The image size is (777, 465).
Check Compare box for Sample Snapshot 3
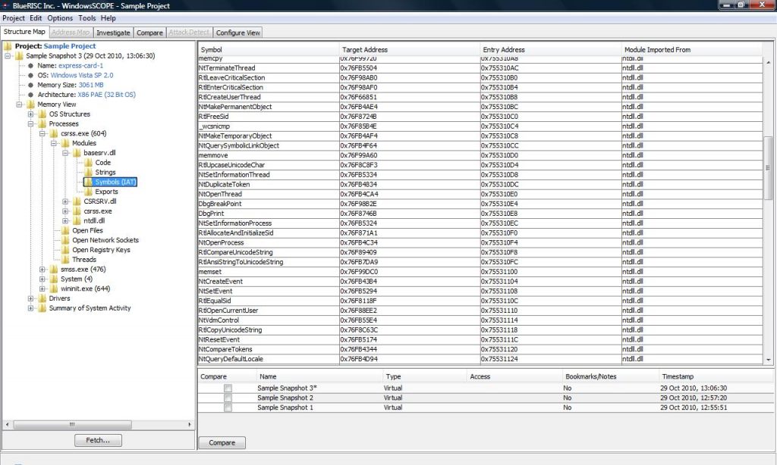[228, 389]
